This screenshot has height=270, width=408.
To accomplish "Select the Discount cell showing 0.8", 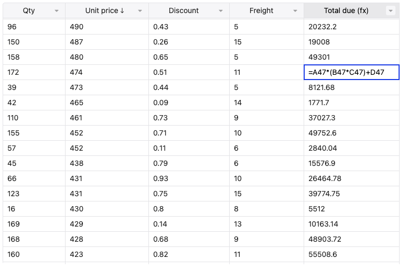I will coord(189,209).
